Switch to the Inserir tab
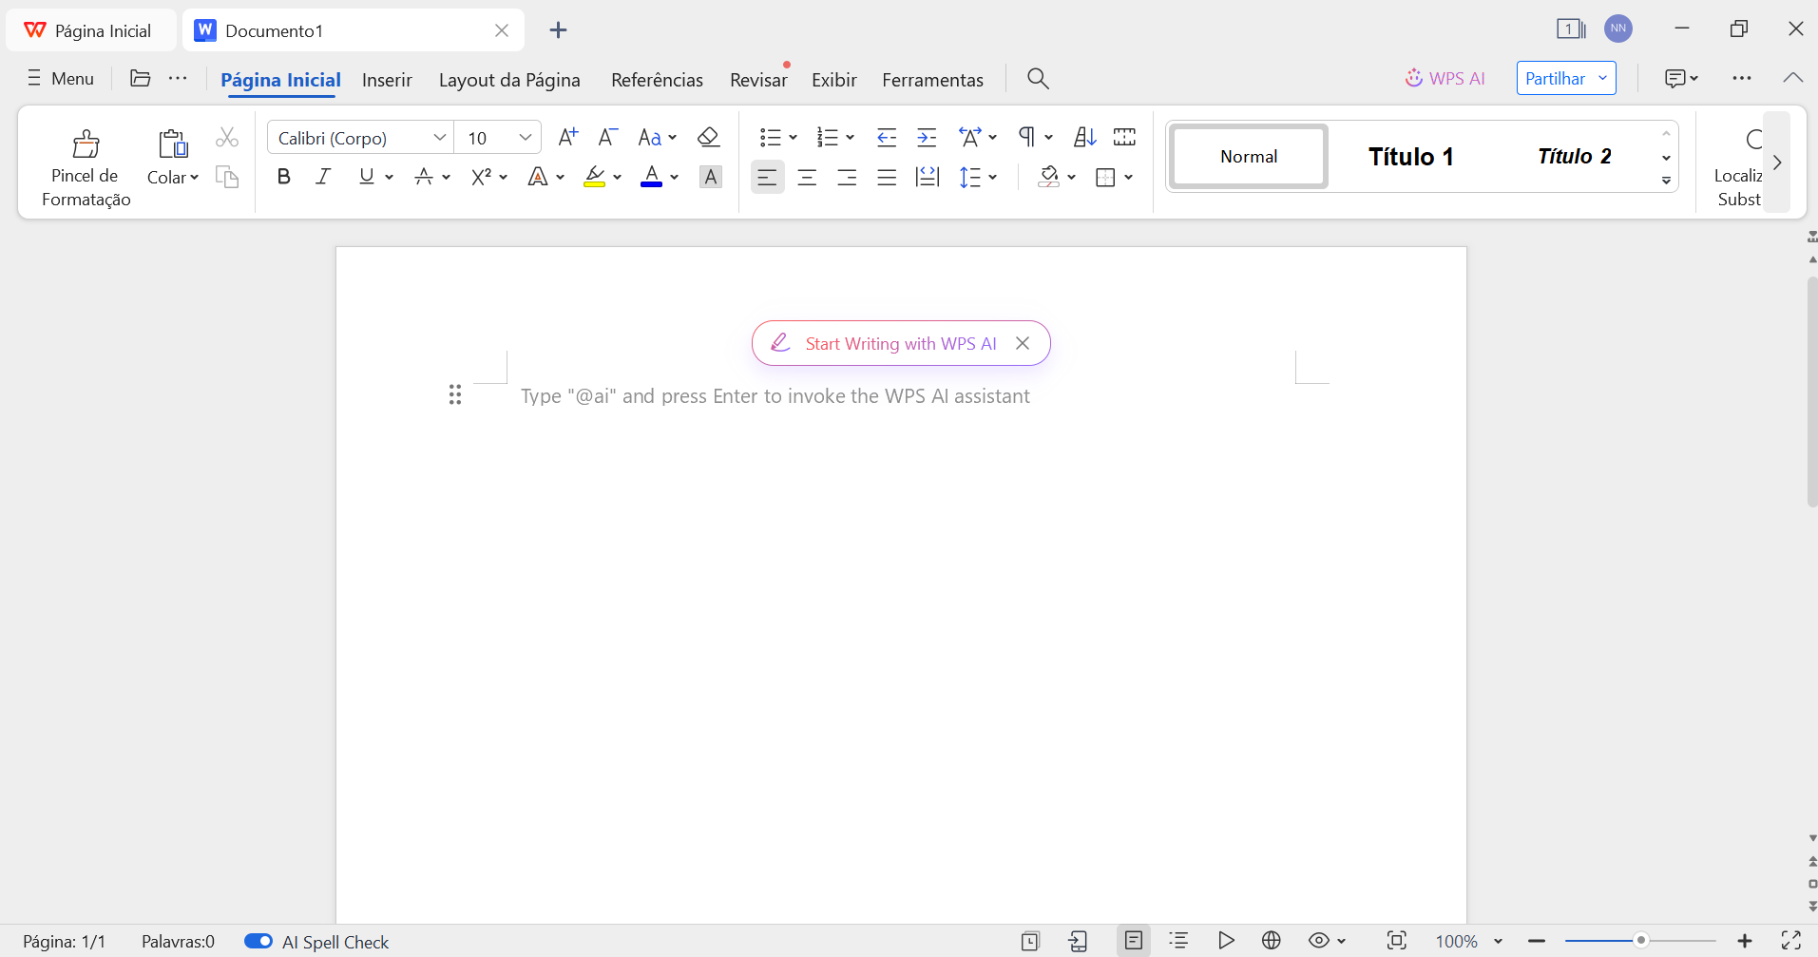The width and height of the screenshot is (1818, 957). point(387,80)
